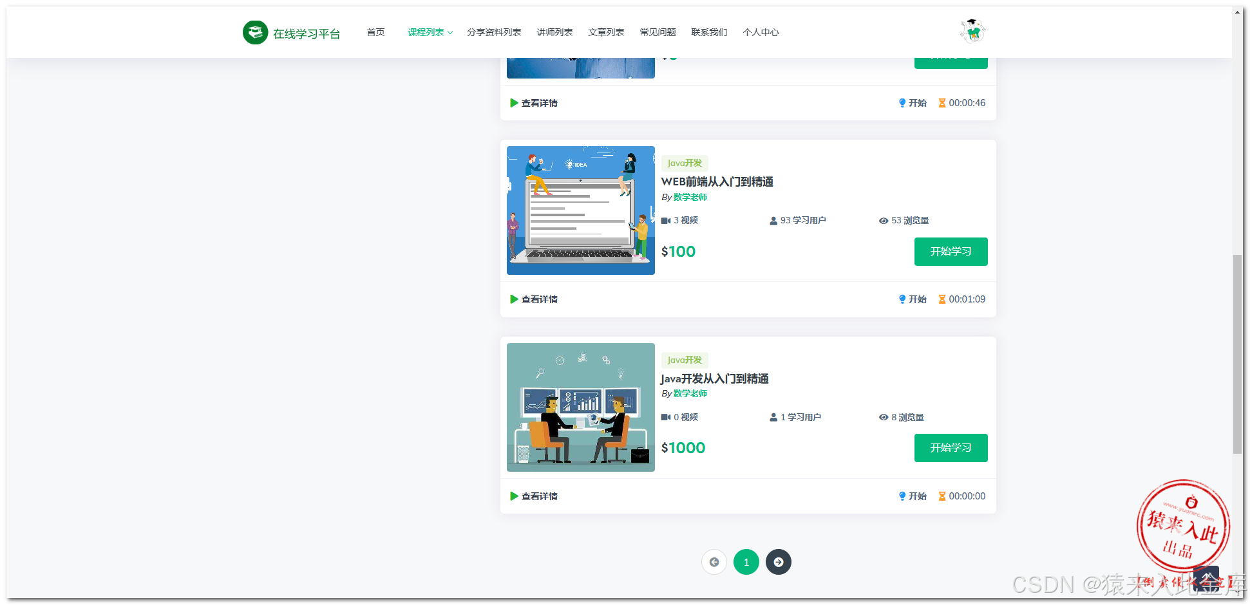Open 查看详情 for Java开发从入门到精通
The height and width of the screenshot is (605, 1250).
(x=538, y=496)
